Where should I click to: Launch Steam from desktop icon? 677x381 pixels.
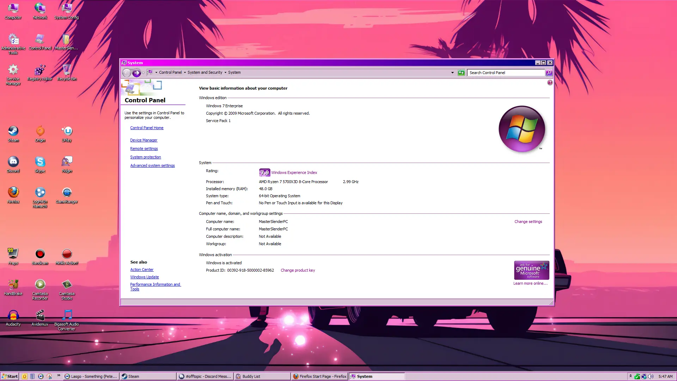tap(13, 134)
